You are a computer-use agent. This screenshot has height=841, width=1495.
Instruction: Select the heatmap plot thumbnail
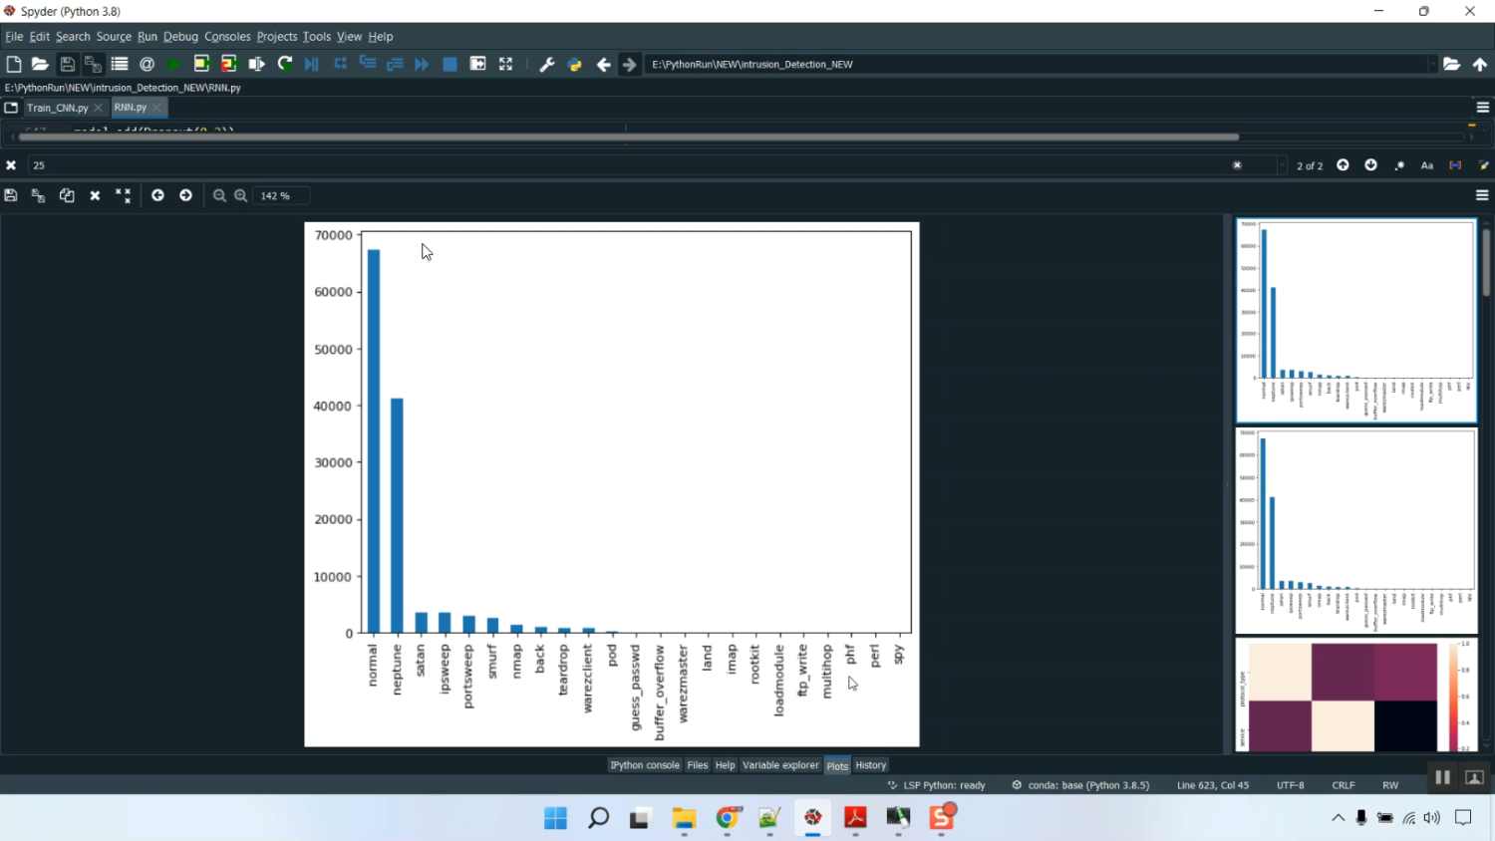click(1355, 696)
